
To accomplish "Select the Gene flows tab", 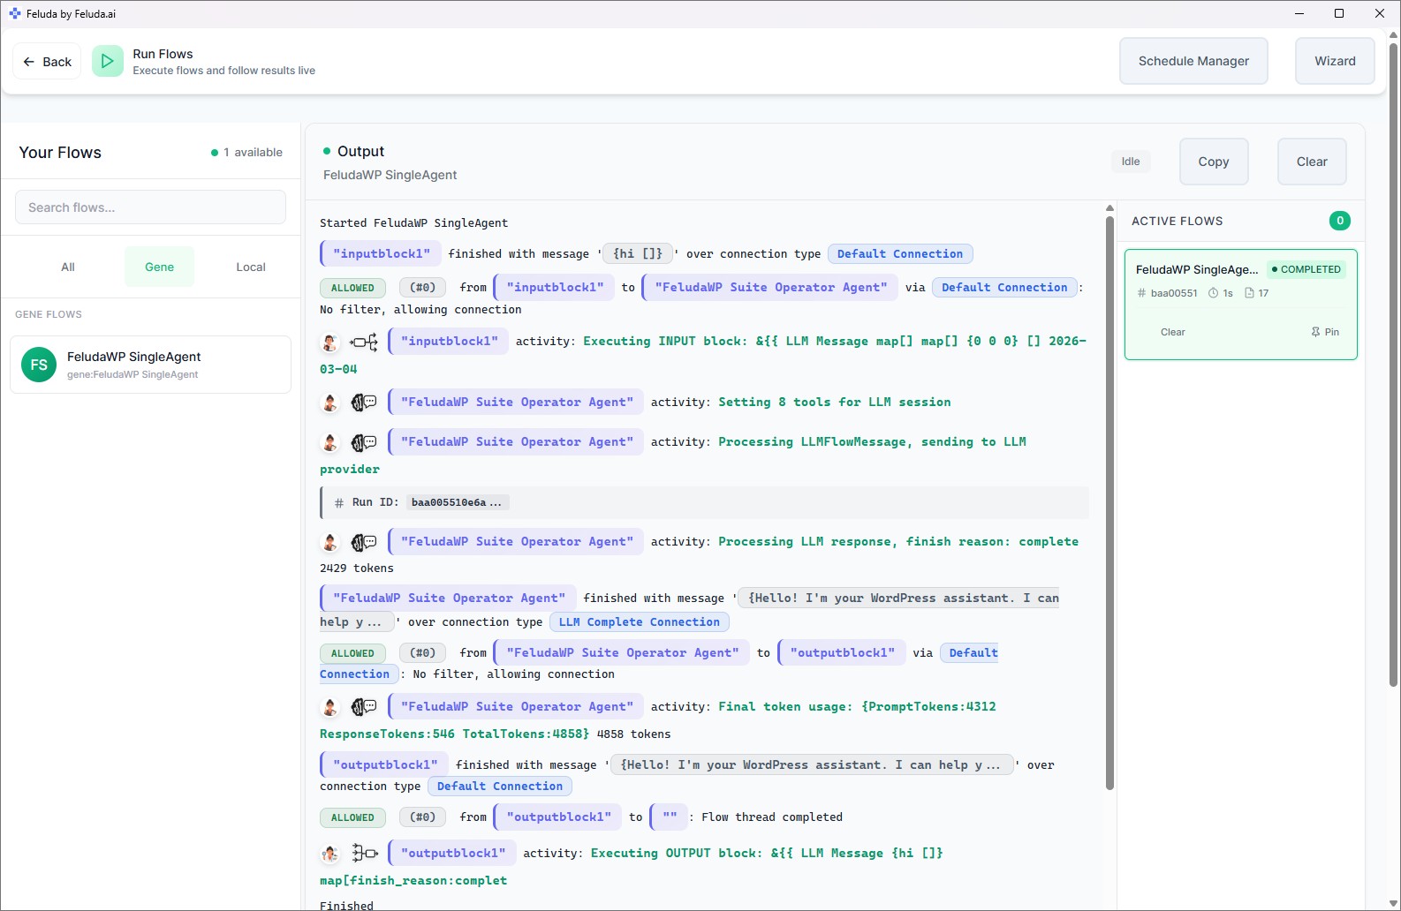I will click(159, 267).
